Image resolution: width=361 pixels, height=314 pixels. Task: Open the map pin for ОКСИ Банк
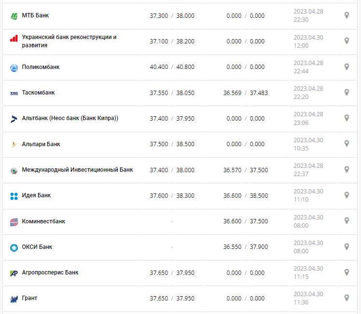coord(347,246)
